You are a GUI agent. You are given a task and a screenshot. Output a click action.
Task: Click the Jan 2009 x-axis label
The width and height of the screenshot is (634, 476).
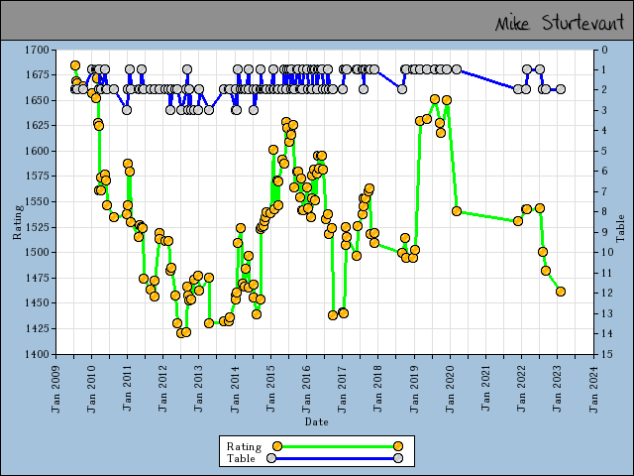[56, 380]
